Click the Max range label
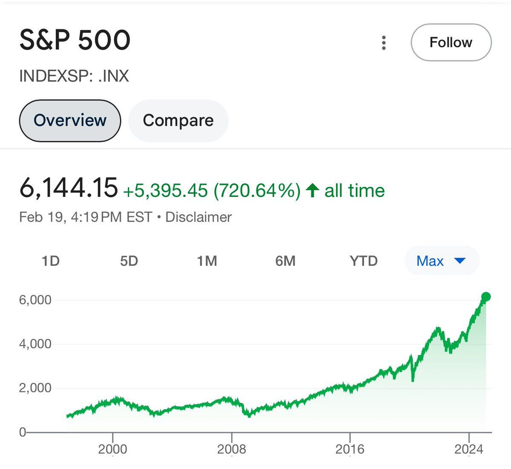Image resolution: width=511 pixels, height=469 pixels. pyautogui.click(x=430, y=261)
